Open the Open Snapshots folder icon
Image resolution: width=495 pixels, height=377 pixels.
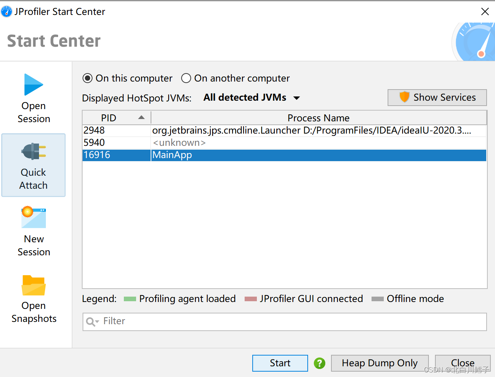point(34,286)
